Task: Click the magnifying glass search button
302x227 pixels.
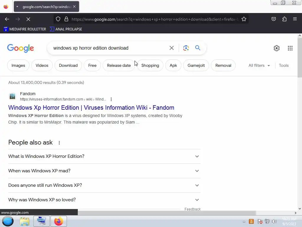Action: 198,48
